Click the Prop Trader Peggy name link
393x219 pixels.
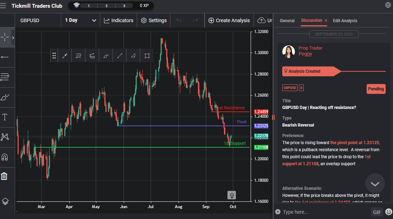tap(310, 51)
